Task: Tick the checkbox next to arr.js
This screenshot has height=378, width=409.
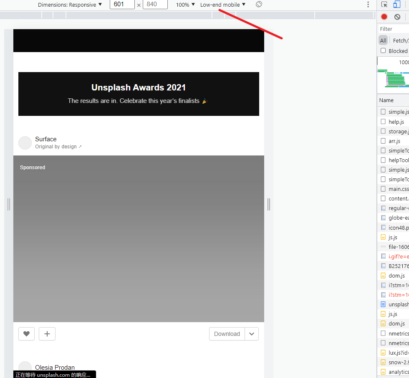Action: [383, 141]
